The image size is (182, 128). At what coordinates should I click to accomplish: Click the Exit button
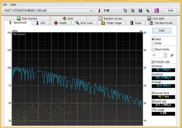click(170, 11)
